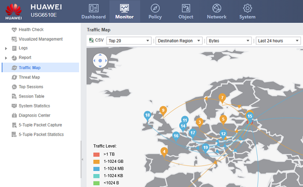Expand the Logs tree node

(6, 48)
